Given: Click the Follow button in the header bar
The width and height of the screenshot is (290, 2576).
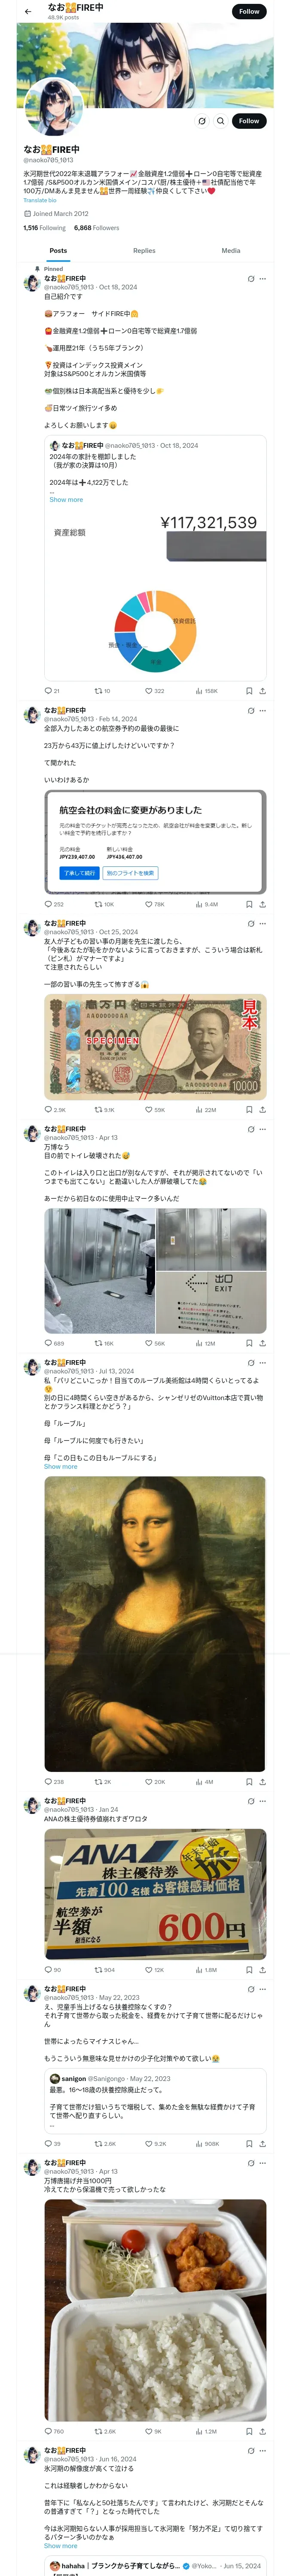Looking at the screenshot, I should pos(249,12).
